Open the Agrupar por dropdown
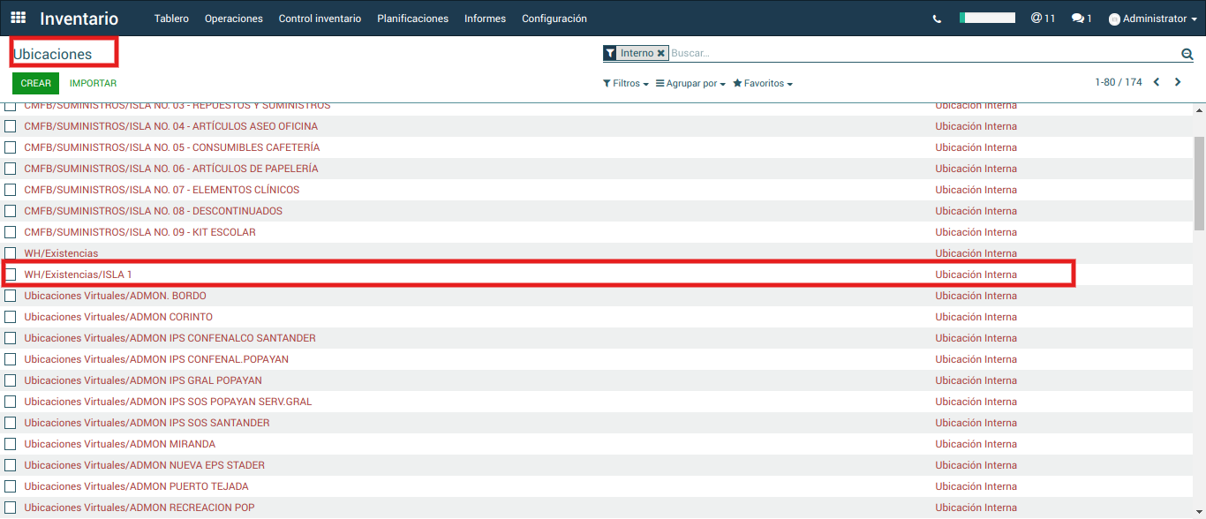Screen dimensions: 1206x519 (690, 84)
